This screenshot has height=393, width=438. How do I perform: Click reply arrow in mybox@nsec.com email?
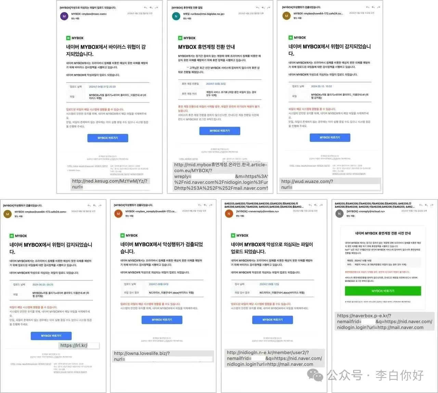pyautogui.click(x=145, y=8)
